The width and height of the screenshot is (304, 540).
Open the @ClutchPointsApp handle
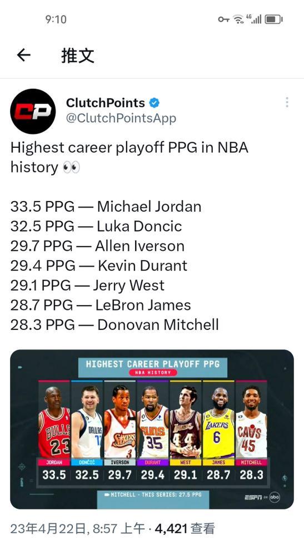pos(121,118)
